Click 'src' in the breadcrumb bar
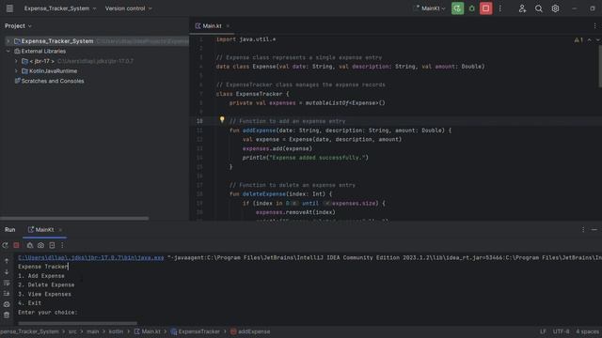602x338 pixels. click(72, 331)
